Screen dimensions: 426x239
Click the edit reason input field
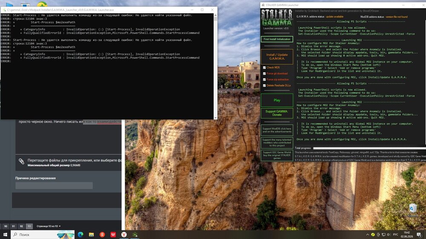pyautogui.click(x=54, y=185)
